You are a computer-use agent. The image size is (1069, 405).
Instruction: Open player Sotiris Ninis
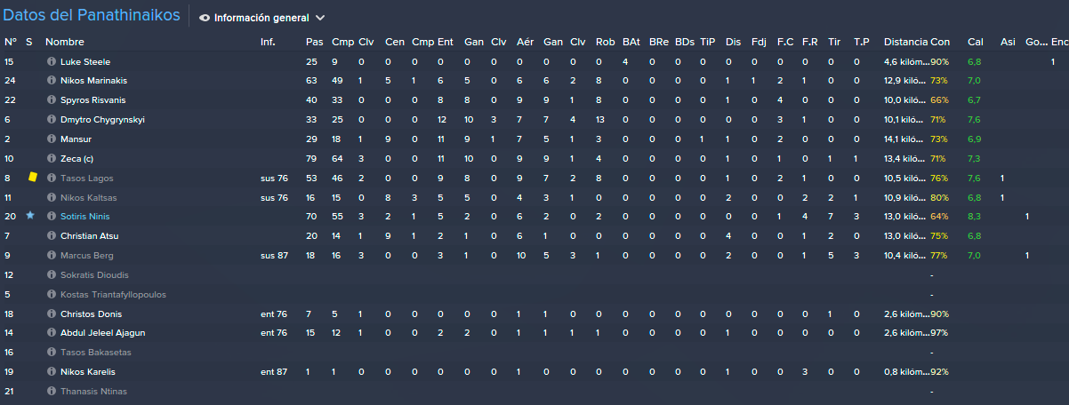tap(84, 217)
